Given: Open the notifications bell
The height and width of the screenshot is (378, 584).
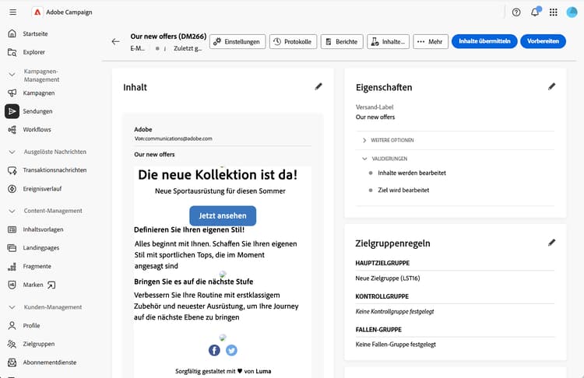Looking at the screenshot, I should point(535,12).
